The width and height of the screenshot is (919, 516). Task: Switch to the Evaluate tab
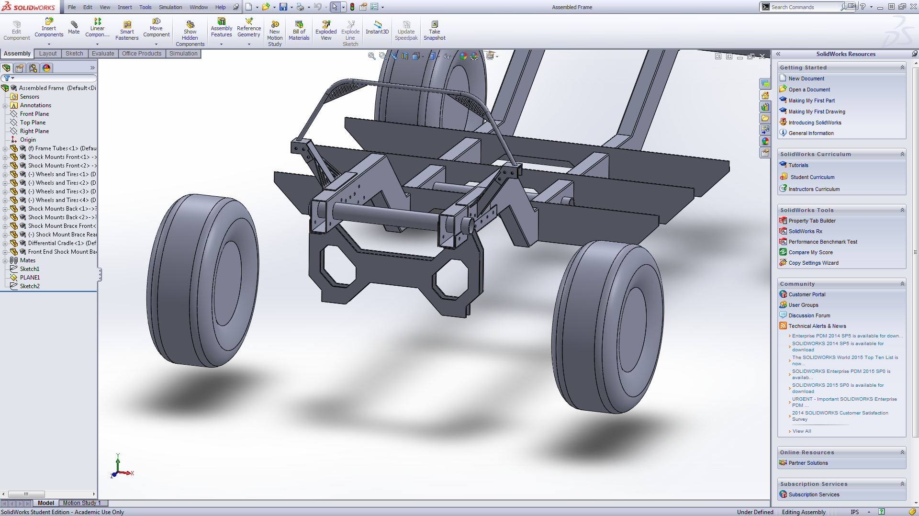click(103, 54)
